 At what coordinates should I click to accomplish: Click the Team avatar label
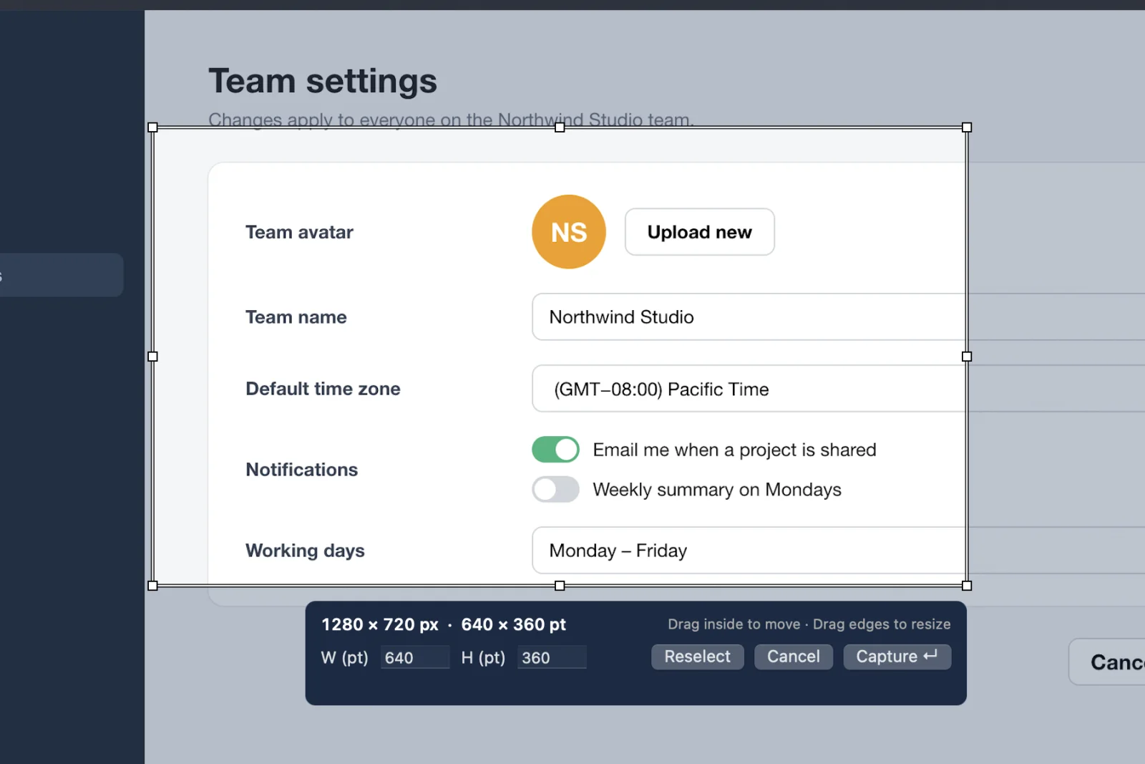click(x=299, y=232)
